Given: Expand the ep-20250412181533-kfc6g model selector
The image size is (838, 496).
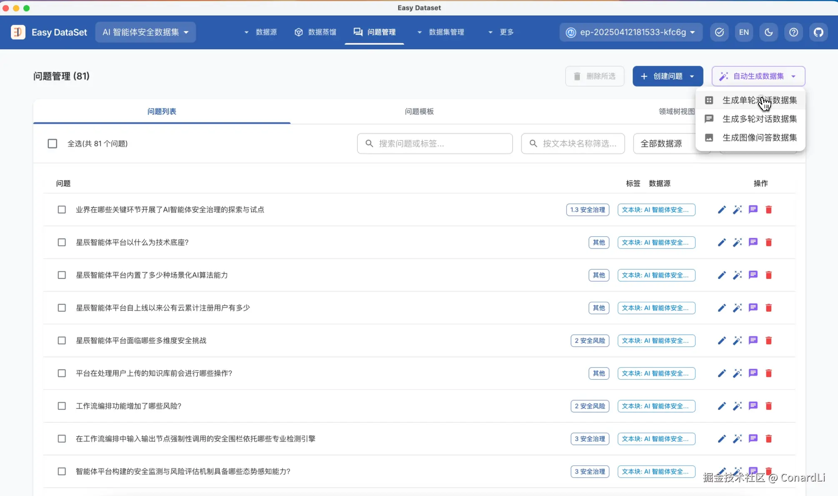Looking at the screenshot, I should 631,32.
